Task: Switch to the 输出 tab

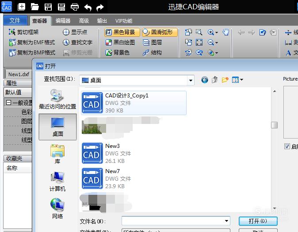Action: (102, 20)
